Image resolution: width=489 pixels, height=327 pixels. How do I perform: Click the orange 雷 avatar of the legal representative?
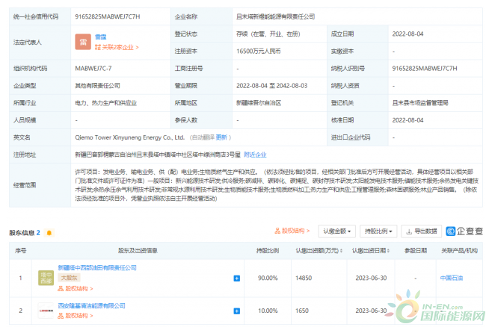click(83, 42)
